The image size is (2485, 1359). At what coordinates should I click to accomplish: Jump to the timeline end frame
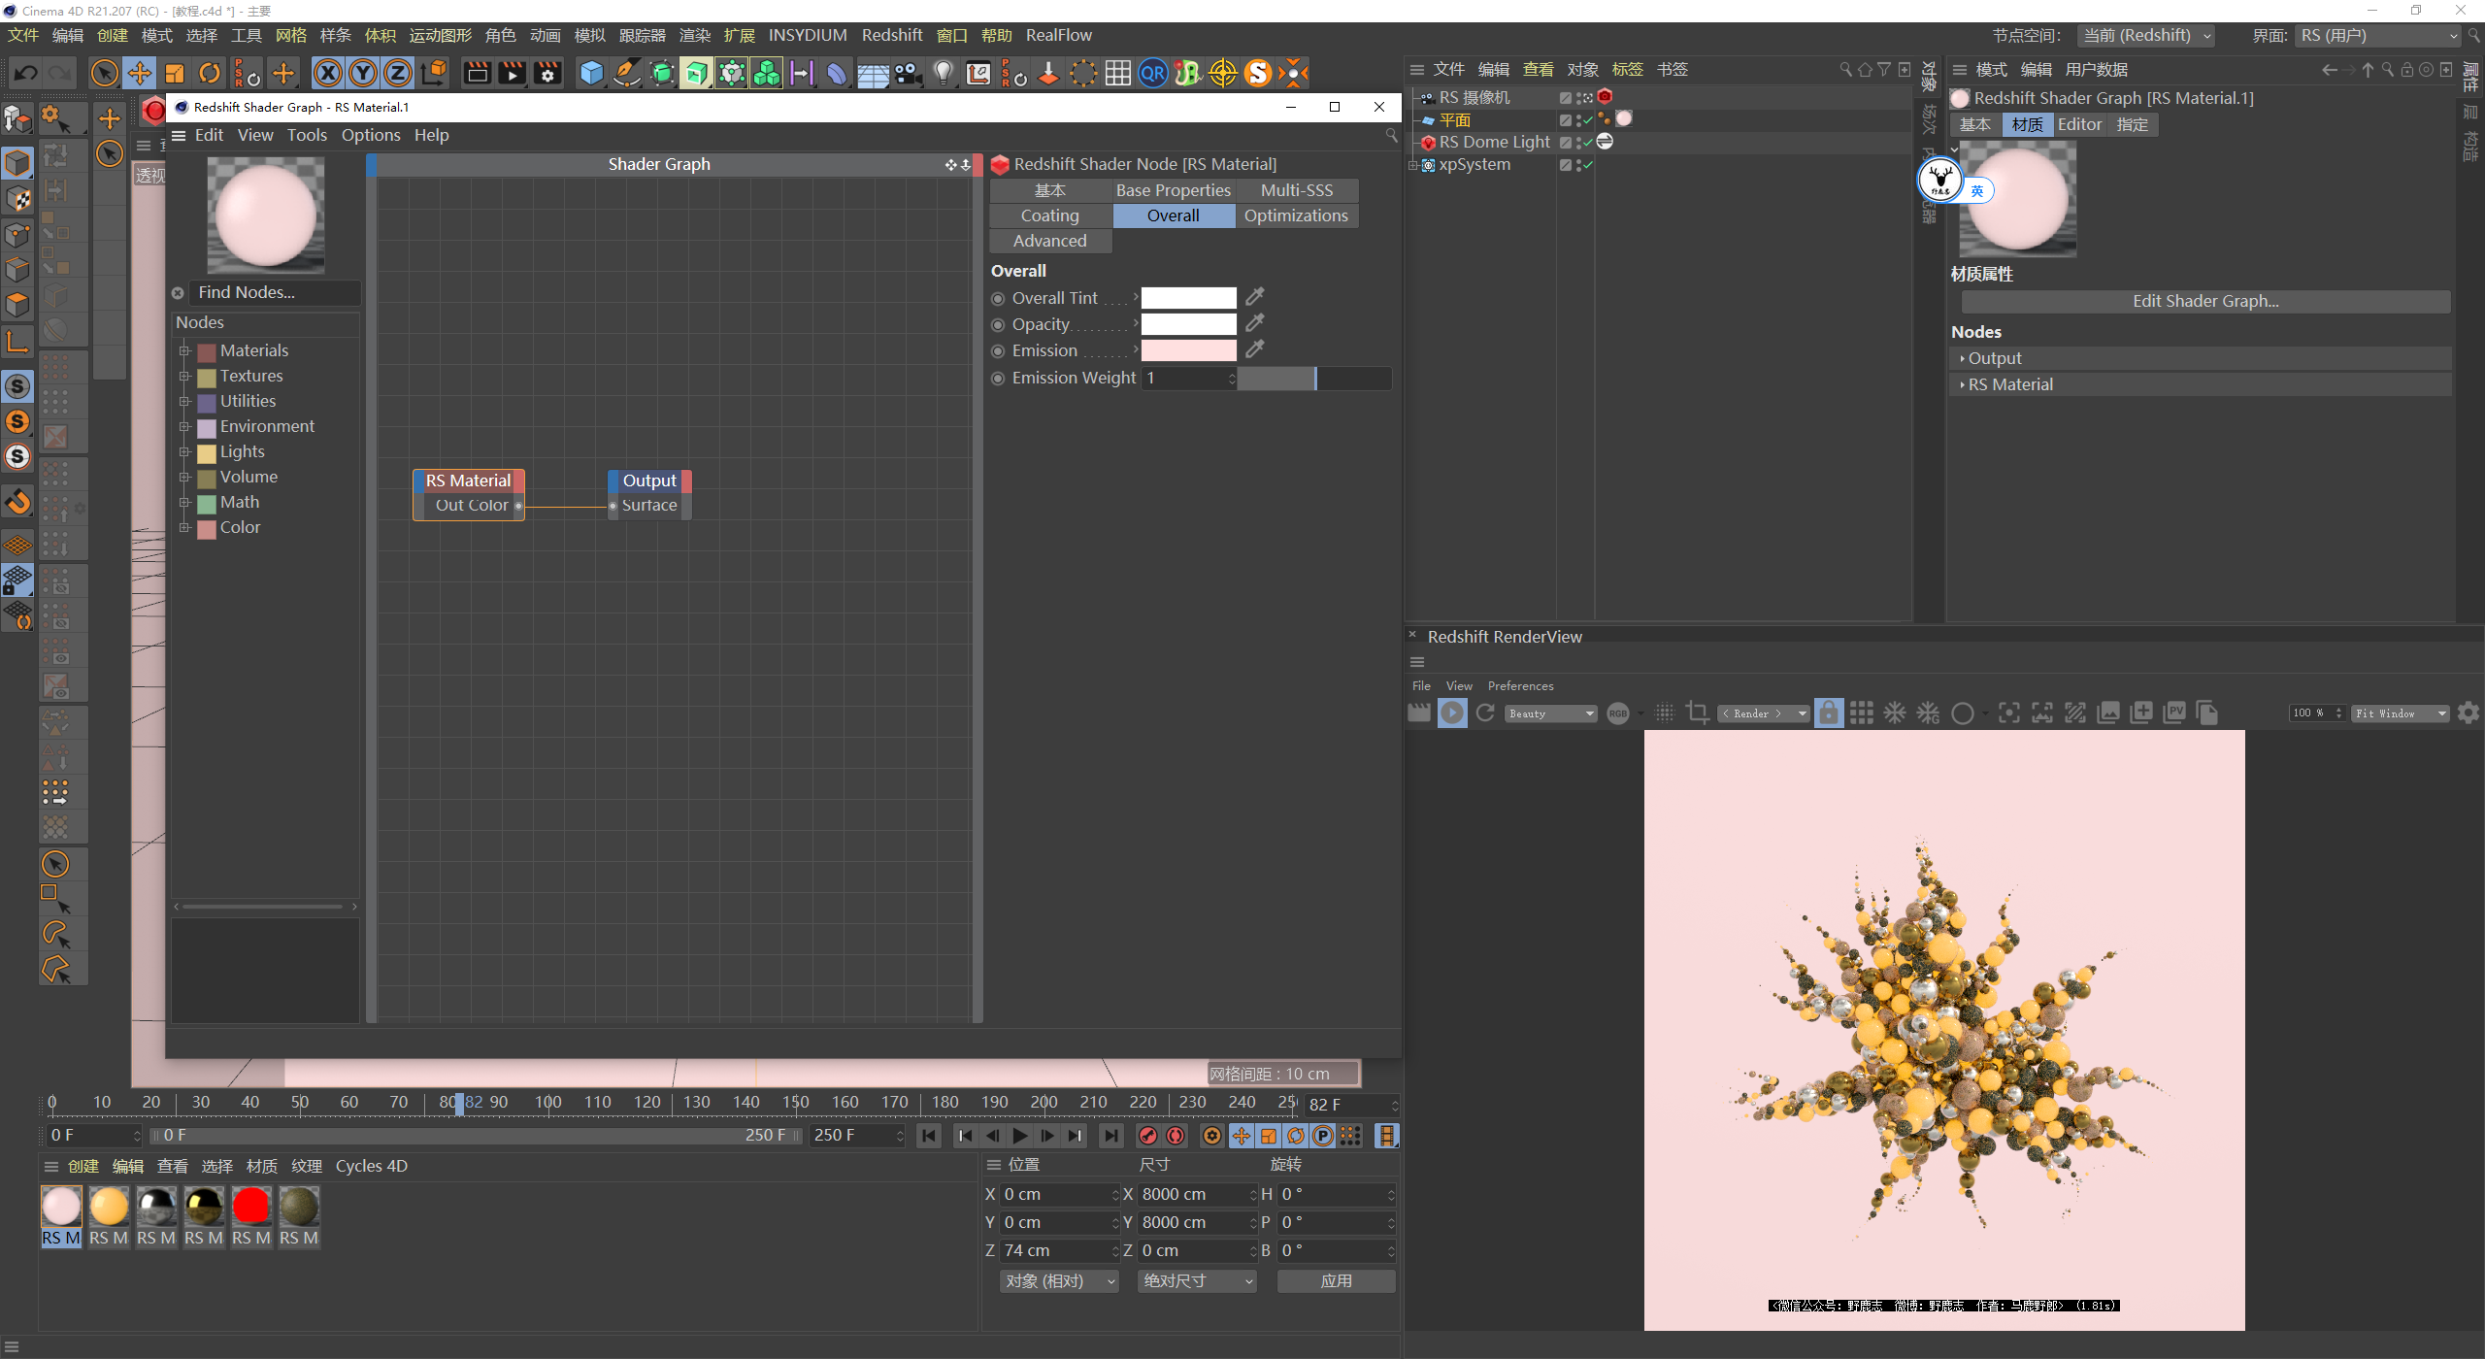1110,1136
